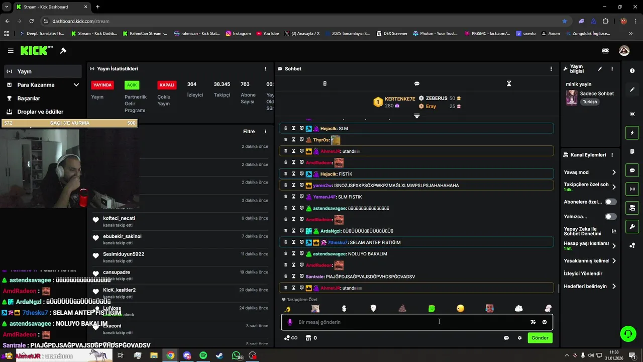This screenshot has height=362, width=643.
Task: Open the three-dot menu next to Filtre
Action: click(265, 132)
